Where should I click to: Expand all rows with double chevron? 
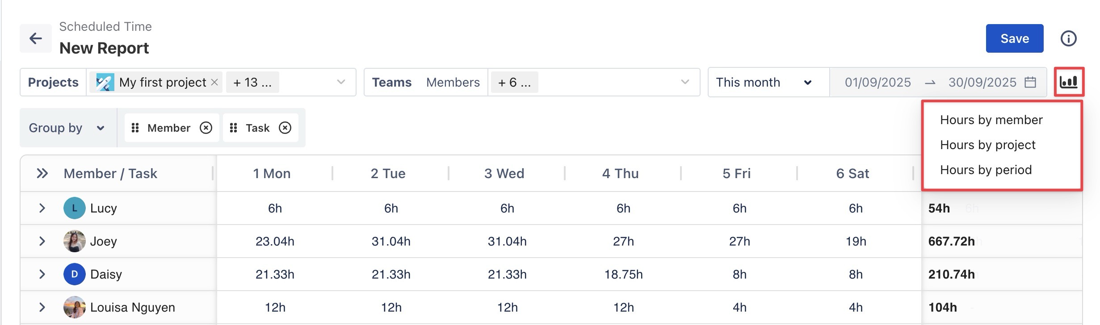pyautogui.click(x=42, y=173)
